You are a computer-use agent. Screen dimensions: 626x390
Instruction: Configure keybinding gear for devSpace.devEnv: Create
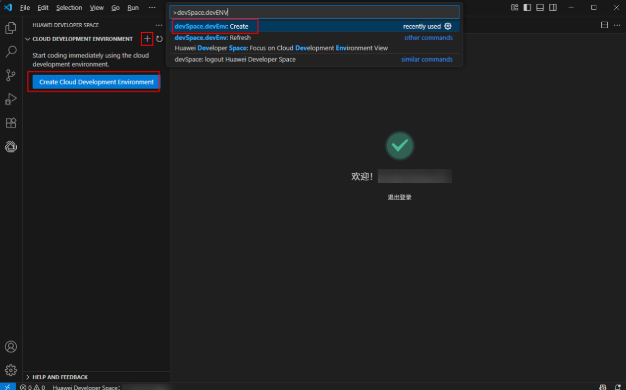coord(448,26)
